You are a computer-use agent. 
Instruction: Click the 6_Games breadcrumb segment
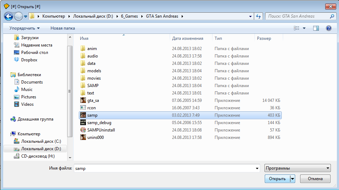(129, 16)
